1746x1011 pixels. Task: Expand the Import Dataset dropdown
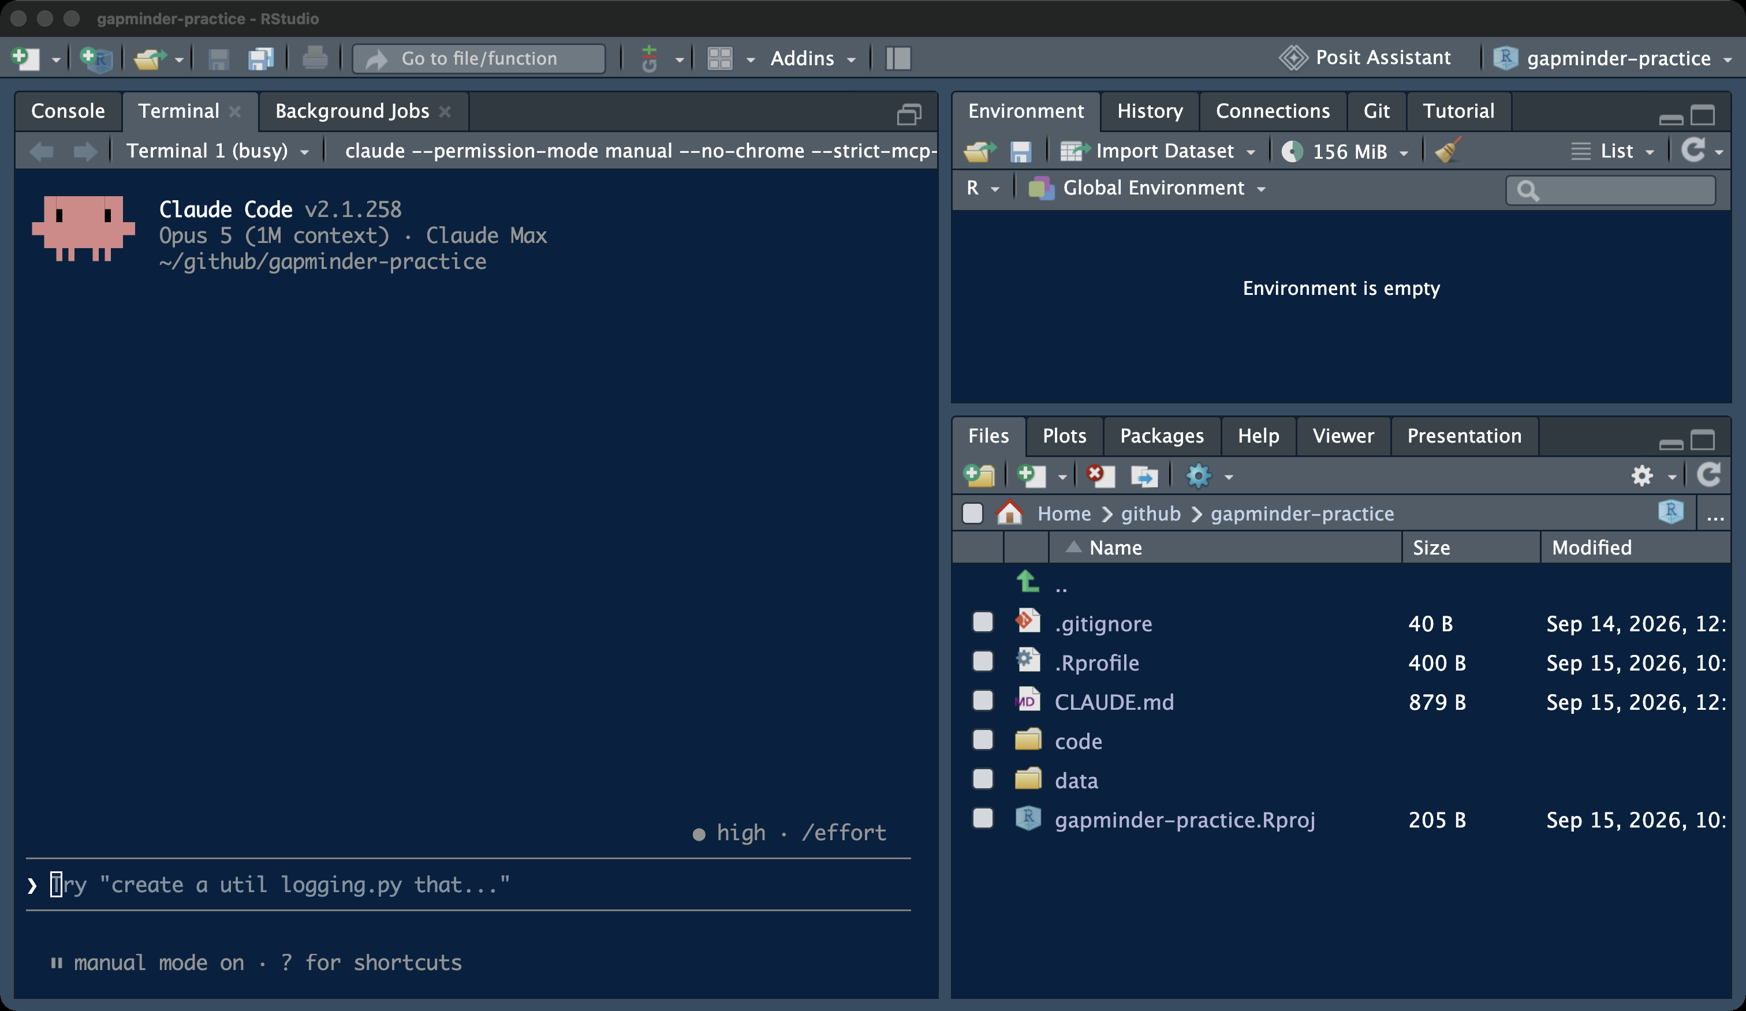coord(1158,150)
